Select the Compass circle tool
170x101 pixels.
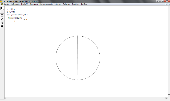pos(2,15)
